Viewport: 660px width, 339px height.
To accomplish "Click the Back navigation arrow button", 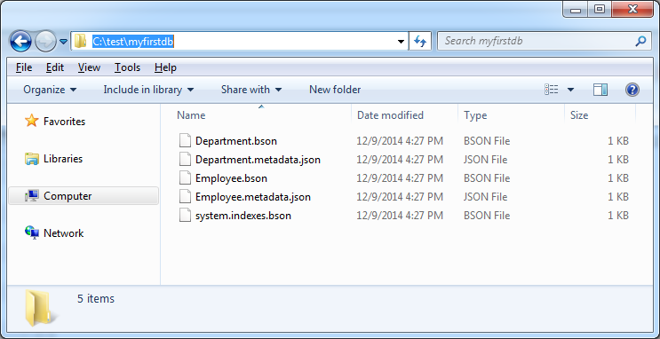I will click(x=20, y=41).
